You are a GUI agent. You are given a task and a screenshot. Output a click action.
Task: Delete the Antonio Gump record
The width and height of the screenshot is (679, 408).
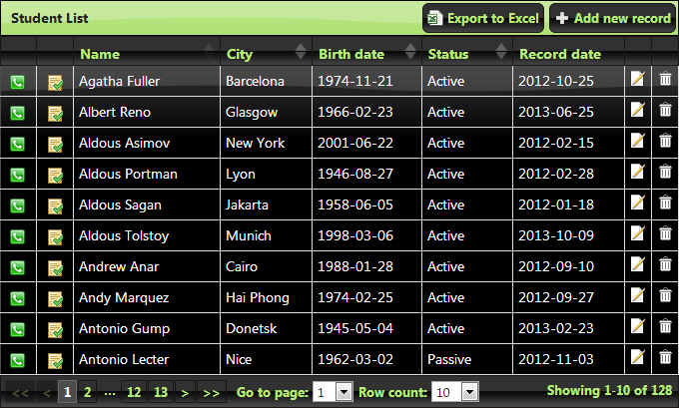pyautogui.click(x=665, y=326)
